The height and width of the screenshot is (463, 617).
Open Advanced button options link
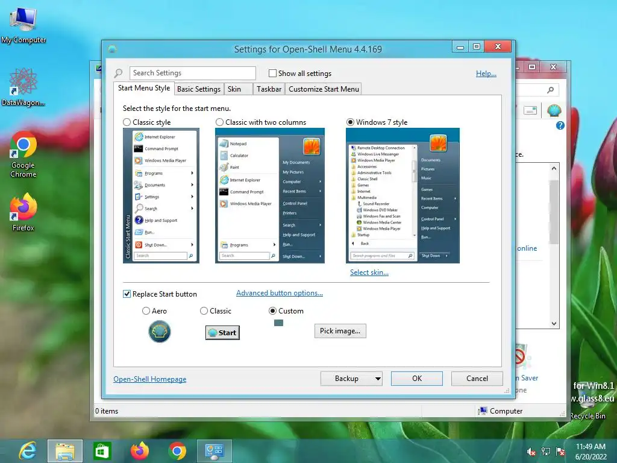(280, 293)
